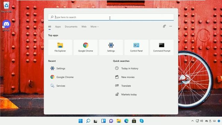Open the Widgets panel from taskbar

click(x=103, y=121)
